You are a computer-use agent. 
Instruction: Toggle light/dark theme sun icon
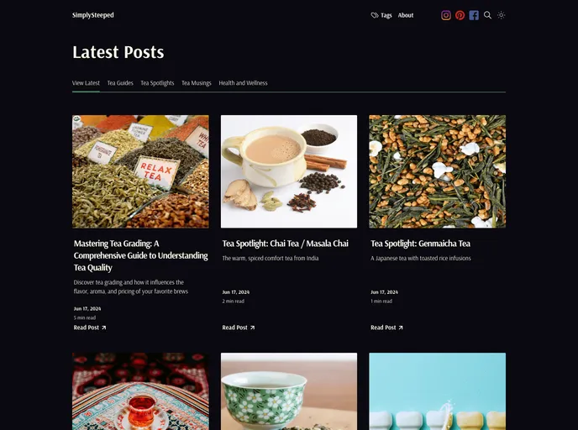(501, 15)
